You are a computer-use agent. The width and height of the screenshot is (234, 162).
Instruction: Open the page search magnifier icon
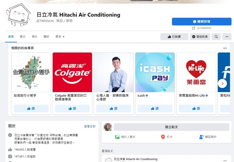click(216, 36)
